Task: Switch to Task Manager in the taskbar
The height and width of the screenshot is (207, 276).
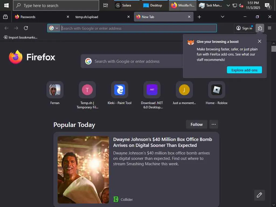Action: [x=210, y=5]
